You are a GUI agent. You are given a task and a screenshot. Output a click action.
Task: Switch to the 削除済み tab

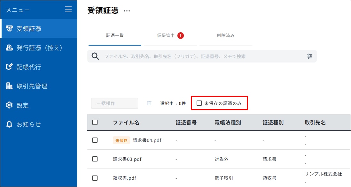[x=226, y=35]
